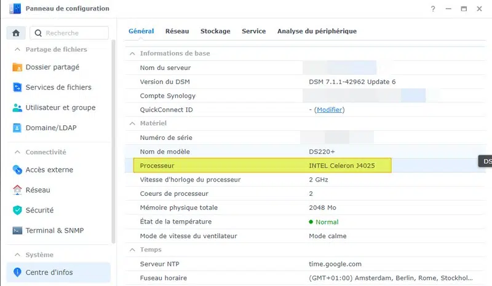
Task: Click Numéro de série label
Action: point(166,137)
